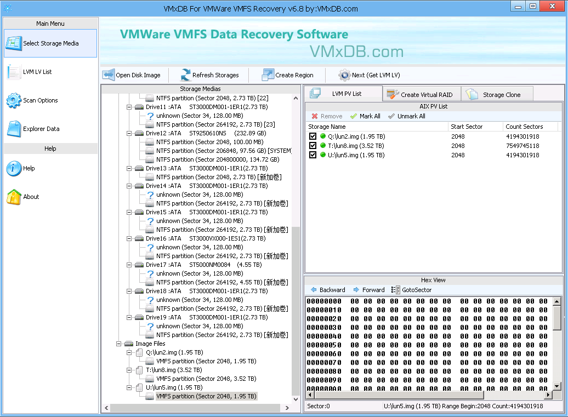Click the Create Virtual RAID tab icon
Image resolution: width=568 pixels, height=417 pixels.
(x=393, y=94)
